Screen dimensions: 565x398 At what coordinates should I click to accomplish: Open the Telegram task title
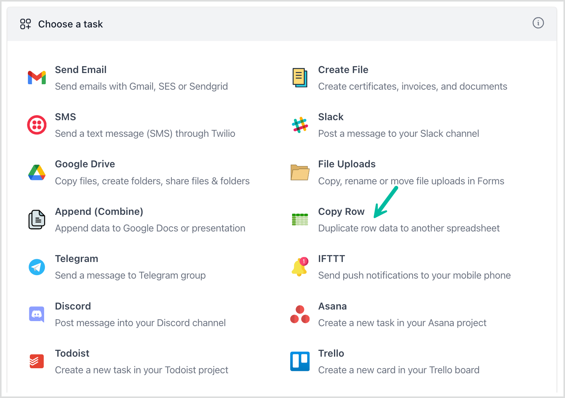77,259
